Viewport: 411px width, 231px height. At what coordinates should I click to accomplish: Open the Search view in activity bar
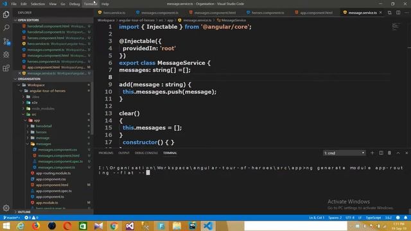coord(6,28)
